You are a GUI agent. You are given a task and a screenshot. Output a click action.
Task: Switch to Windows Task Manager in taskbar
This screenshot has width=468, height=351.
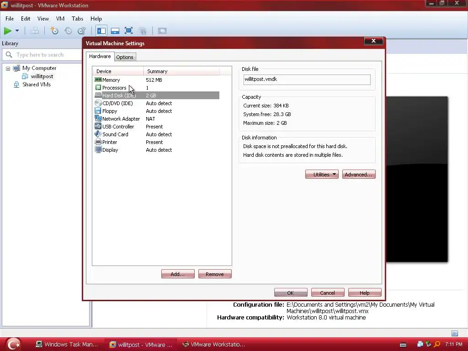pos(67,345)
